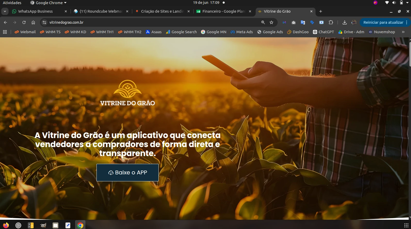Launch Firefox from the dock

pos(6,225)
